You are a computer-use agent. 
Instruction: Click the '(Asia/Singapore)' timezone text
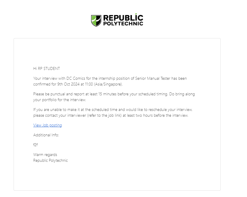click(x=108, y=84)
